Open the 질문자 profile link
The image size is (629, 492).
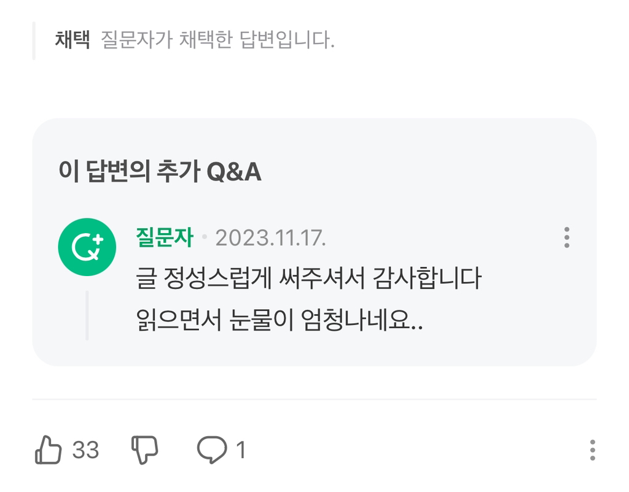pos(165,238)
